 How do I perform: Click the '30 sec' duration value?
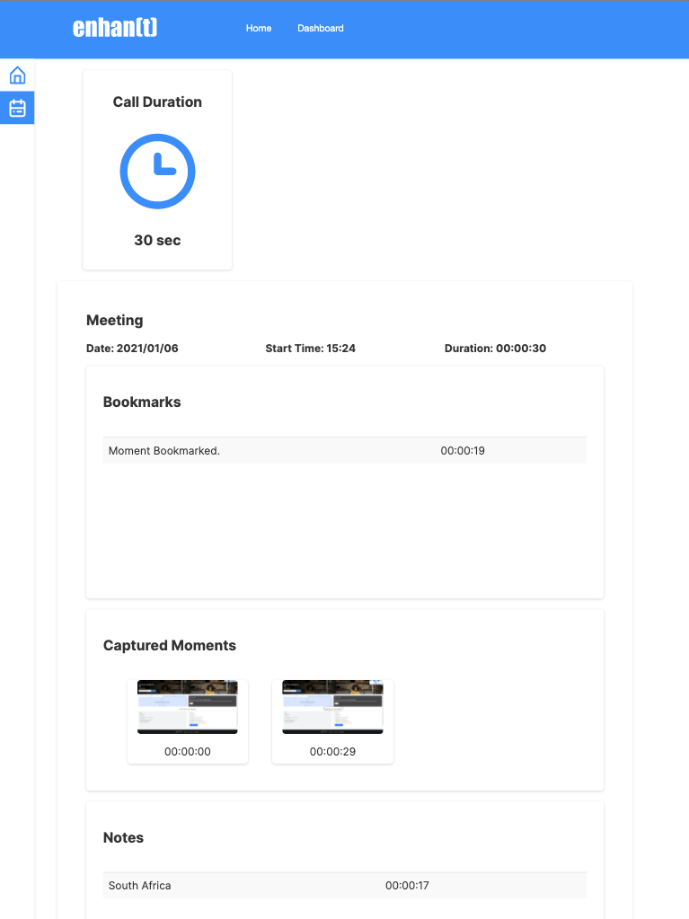pyautogui.click(x=157, y=241)
